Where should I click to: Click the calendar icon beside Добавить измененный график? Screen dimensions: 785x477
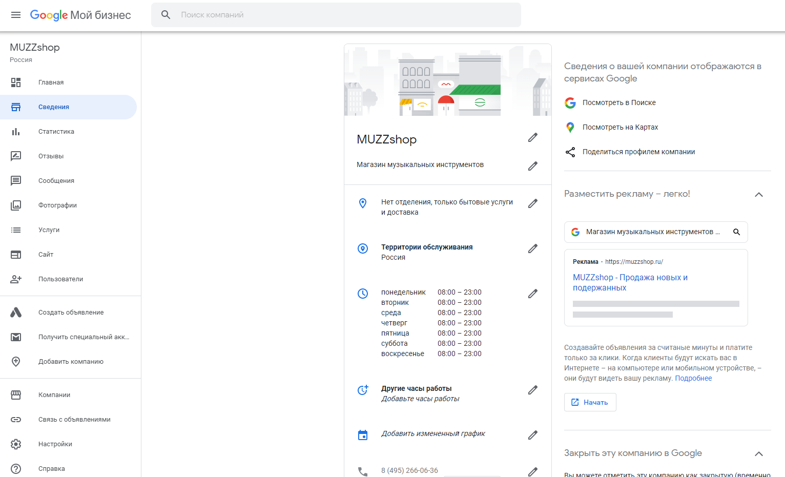point(363,435)
